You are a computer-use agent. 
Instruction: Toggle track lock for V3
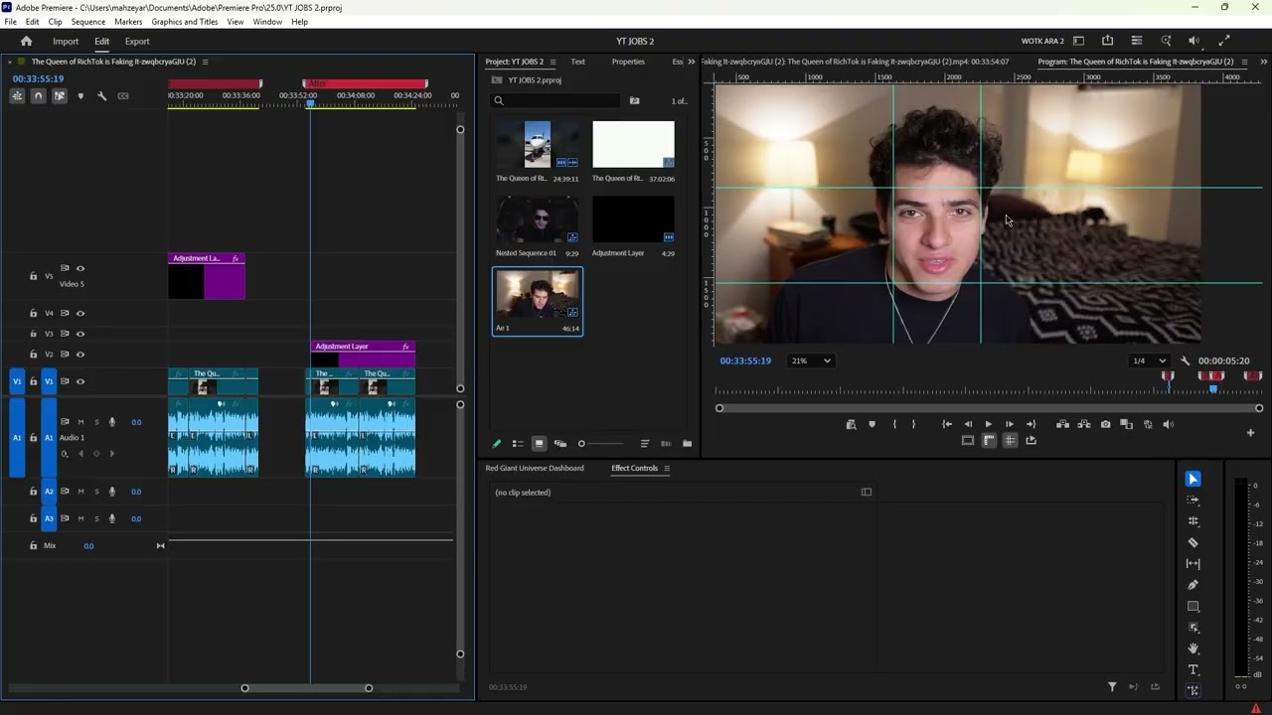(33, 334)
